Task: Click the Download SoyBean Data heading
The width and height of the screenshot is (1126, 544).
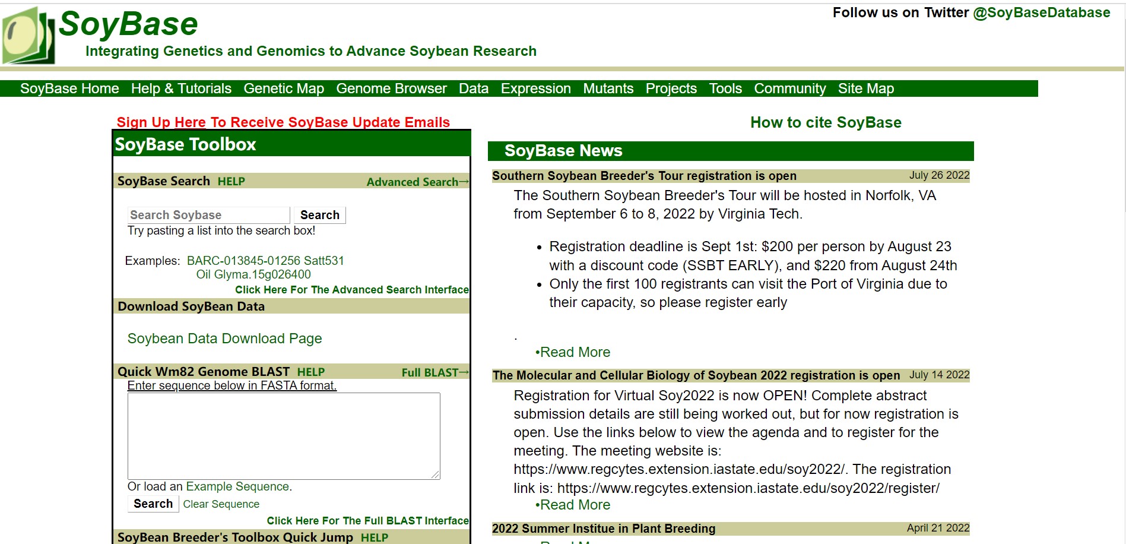Action: (x=191, y=306)
